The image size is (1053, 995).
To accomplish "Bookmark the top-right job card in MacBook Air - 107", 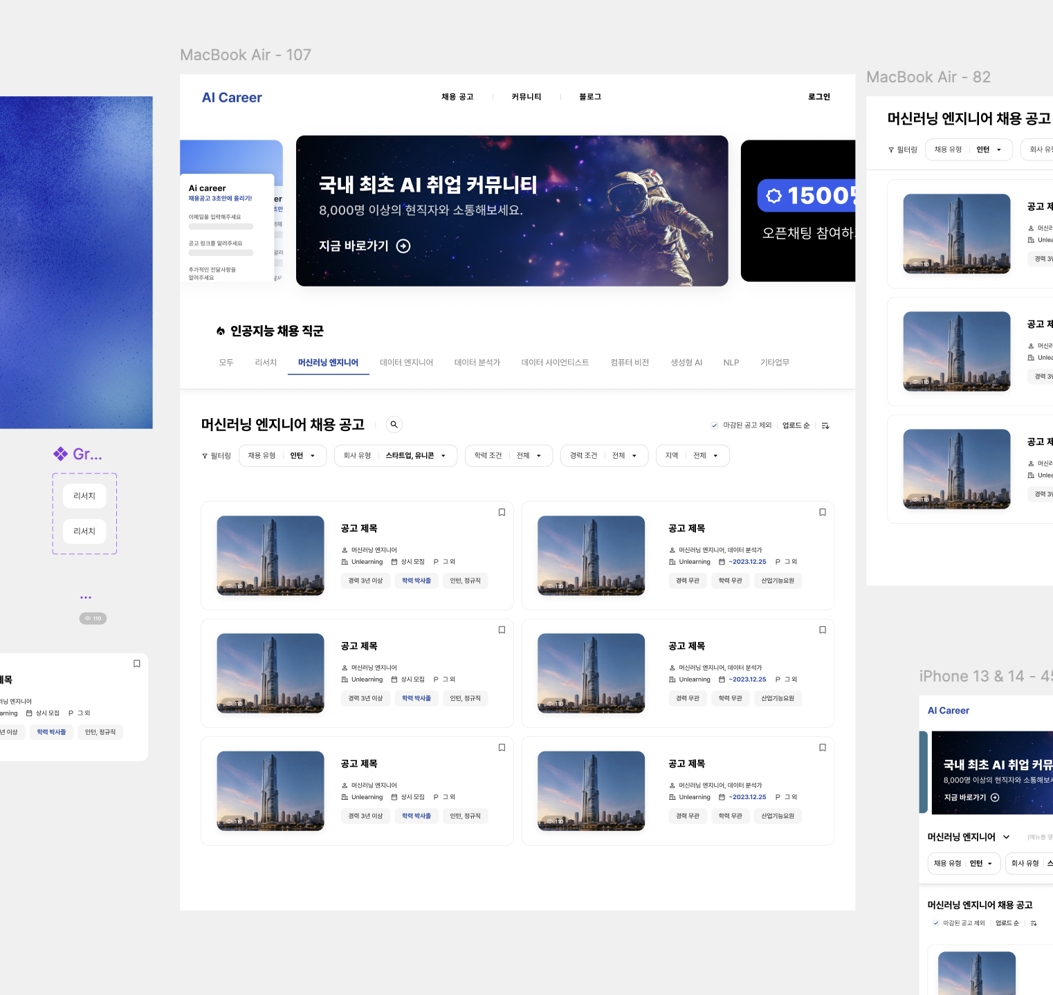I will 823,513.
